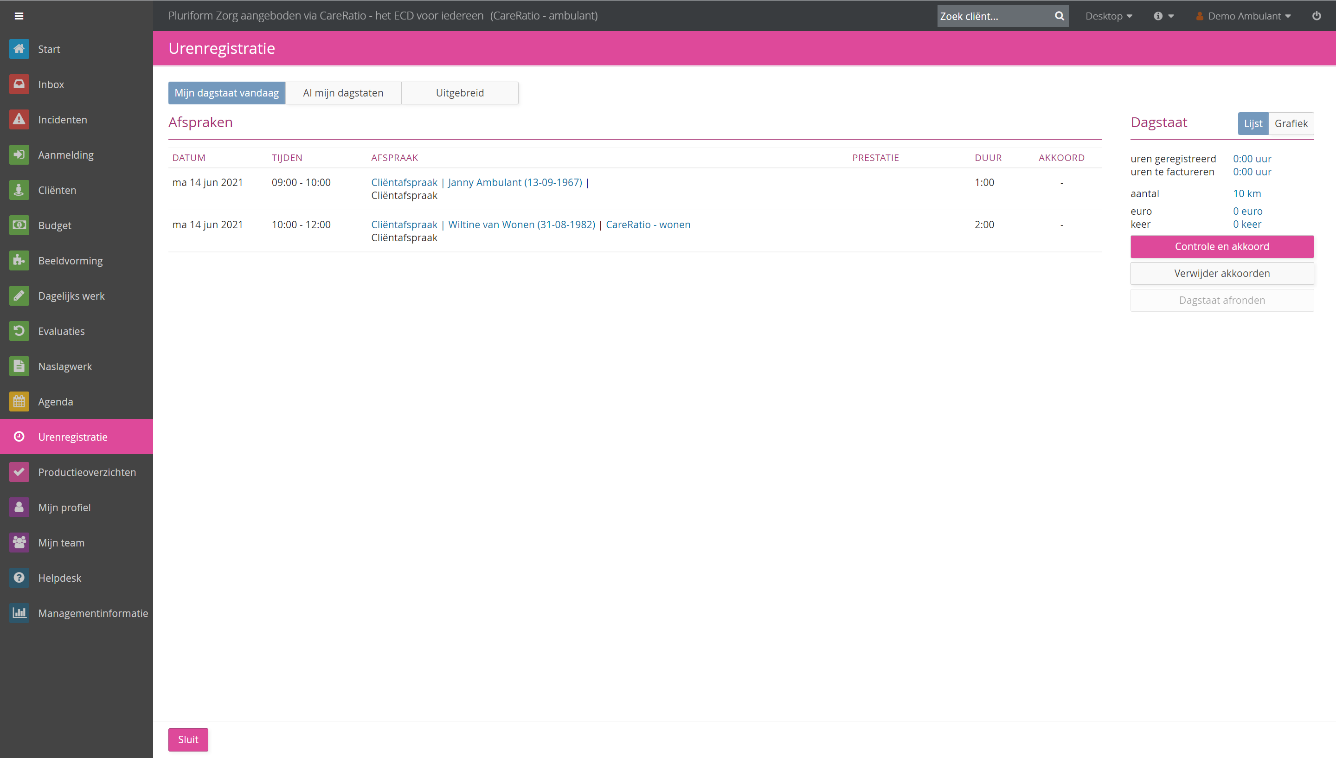Screen dimensions: 1336x758
Task: Open the Demo Ambulant user dropdown
Action: pos(1243,16)
